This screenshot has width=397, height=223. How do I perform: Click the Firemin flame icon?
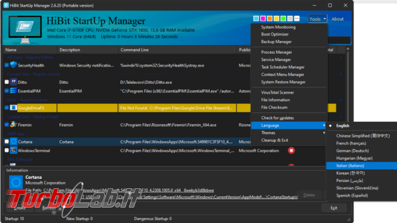pos(13,125)
